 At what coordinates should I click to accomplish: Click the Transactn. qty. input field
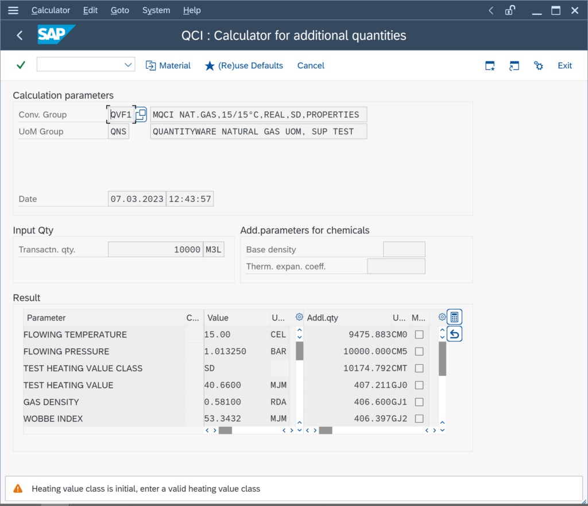pos(156,250)
